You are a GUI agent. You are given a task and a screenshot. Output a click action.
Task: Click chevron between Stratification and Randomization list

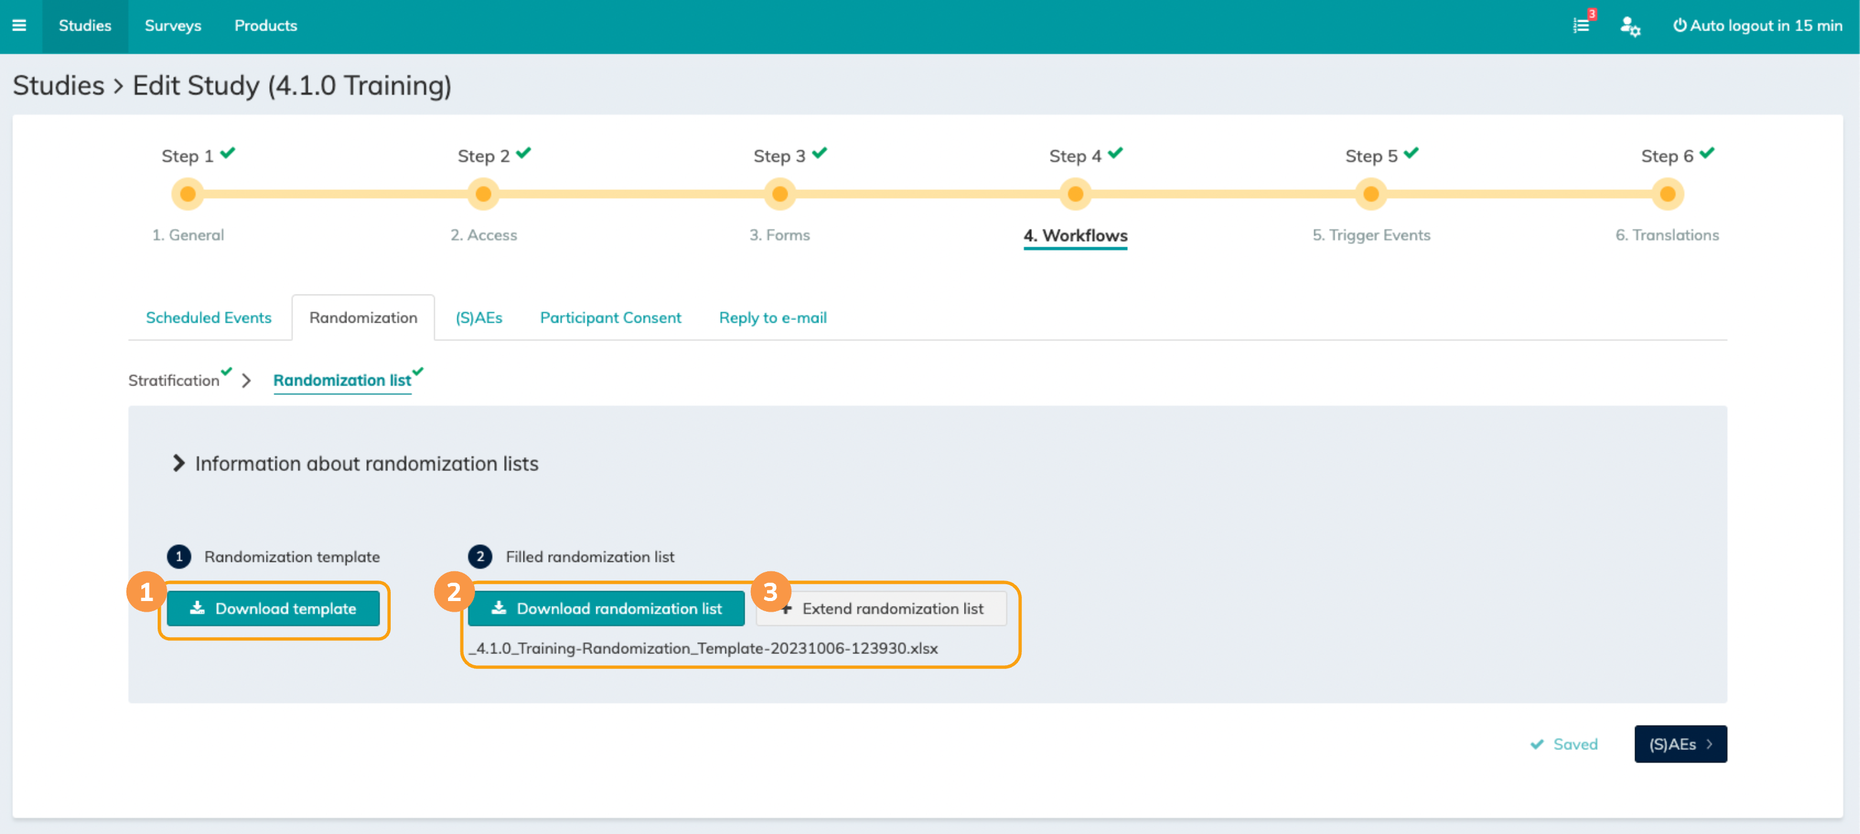pos(246,380)
